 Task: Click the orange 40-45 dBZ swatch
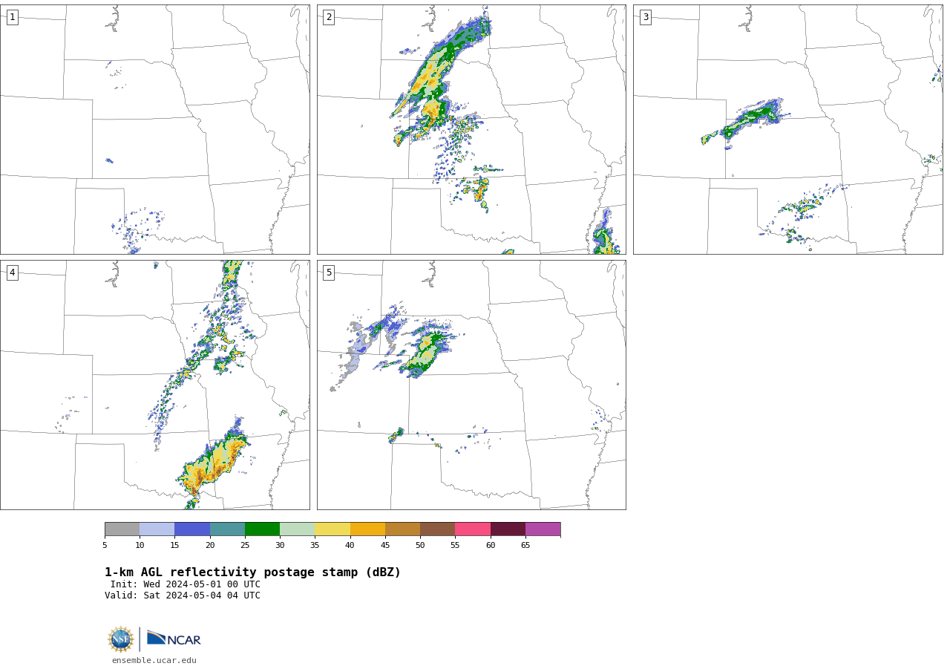367,529
